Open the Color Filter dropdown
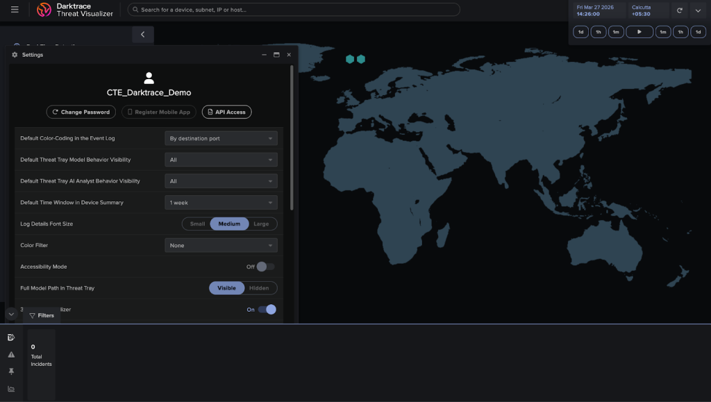Viewport: 711px width, 402px height. (x=221, y=245)
